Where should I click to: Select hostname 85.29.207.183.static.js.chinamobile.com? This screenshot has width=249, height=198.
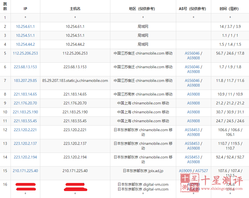[x=75, y=81]
